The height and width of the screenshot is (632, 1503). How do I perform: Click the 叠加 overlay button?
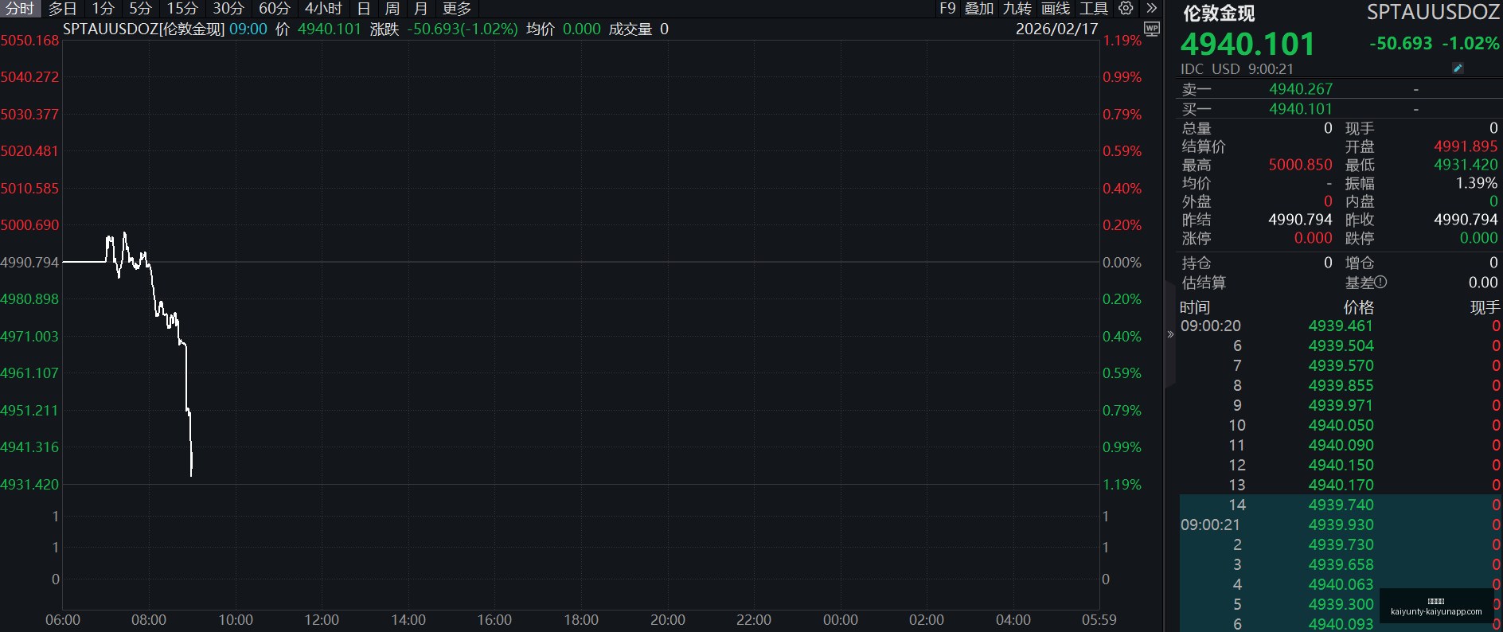pyautogui.click(x=979, y=9)
